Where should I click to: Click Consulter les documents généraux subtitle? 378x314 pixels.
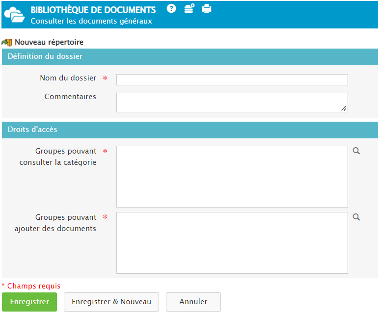click(91, 21)
